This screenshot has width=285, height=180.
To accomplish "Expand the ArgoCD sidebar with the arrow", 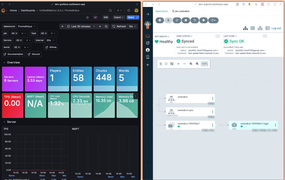I will pos(148,14).
